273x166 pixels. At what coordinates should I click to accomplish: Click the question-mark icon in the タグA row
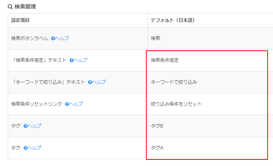26,148
